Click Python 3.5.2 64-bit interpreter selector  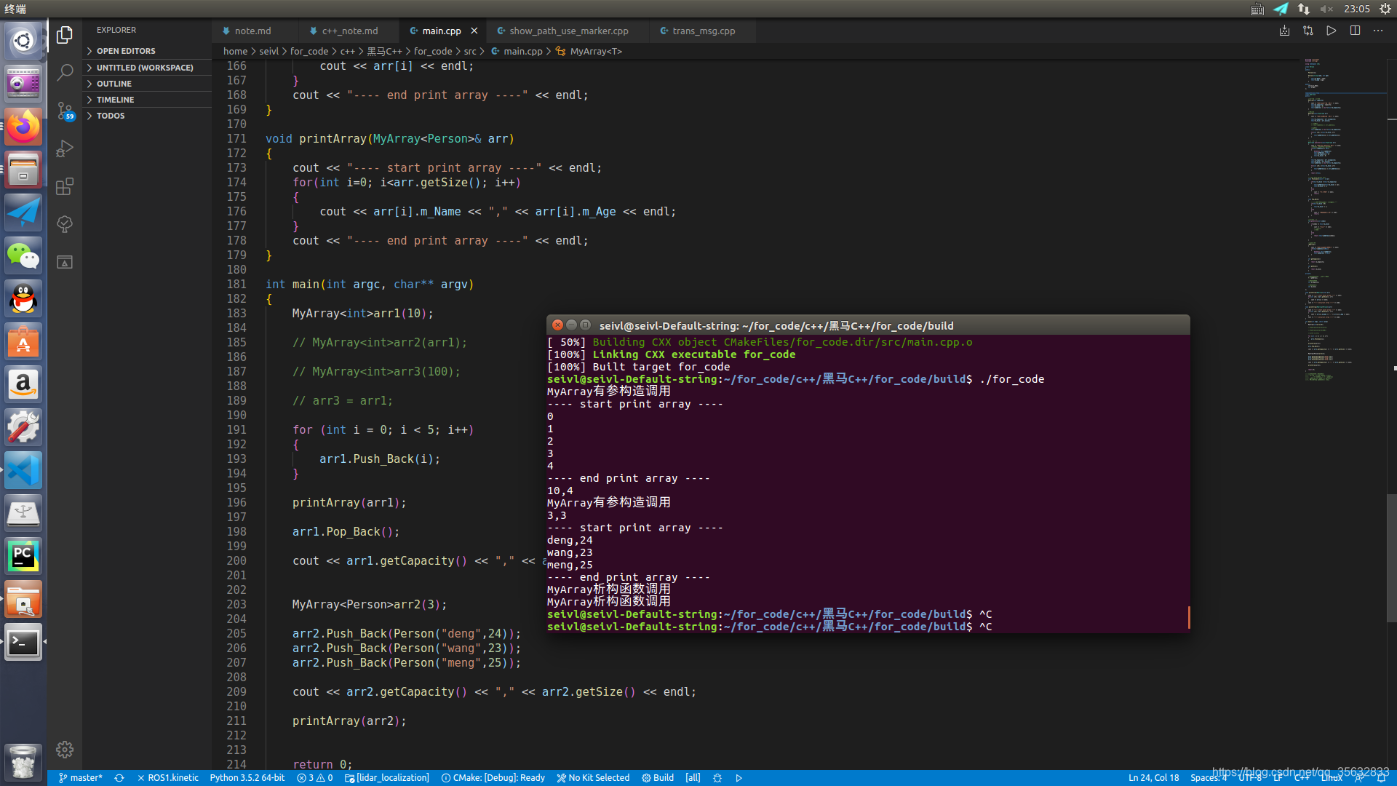pyautogui.click(x=247, y=778)
